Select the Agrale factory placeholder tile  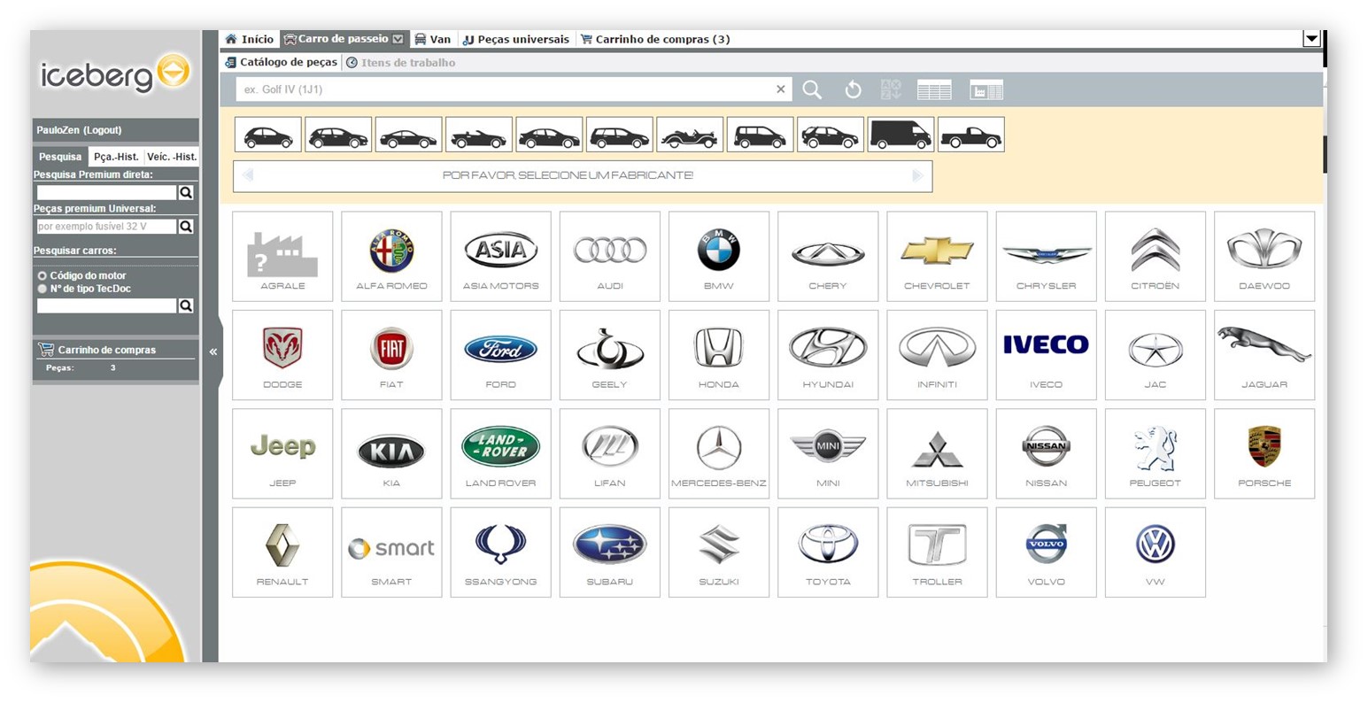pos(282,256)
